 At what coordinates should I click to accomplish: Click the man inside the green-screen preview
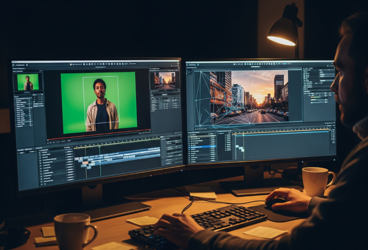(101, 103)
